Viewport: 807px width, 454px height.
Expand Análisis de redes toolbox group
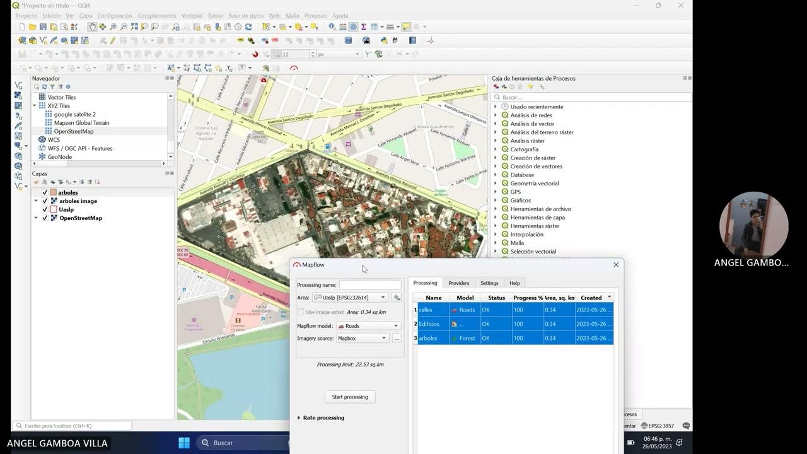tap(496, 115)
